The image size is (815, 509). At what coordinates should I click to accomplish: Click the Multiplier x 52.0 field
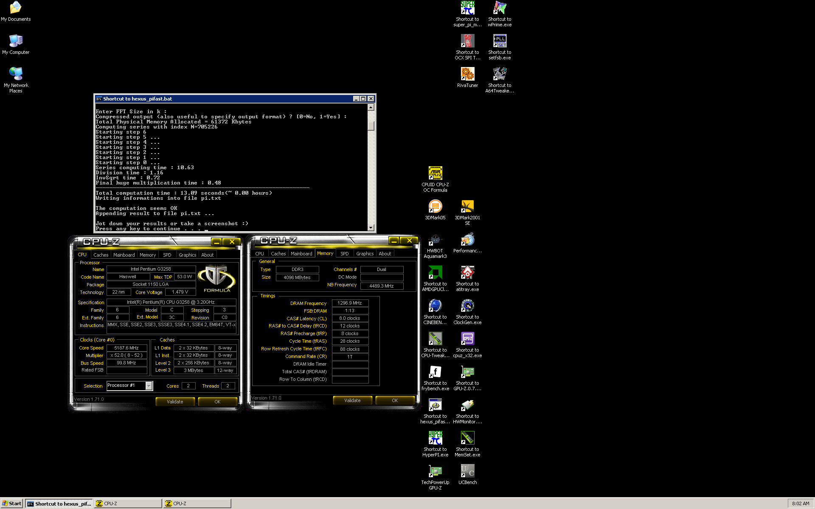(126, 355)
